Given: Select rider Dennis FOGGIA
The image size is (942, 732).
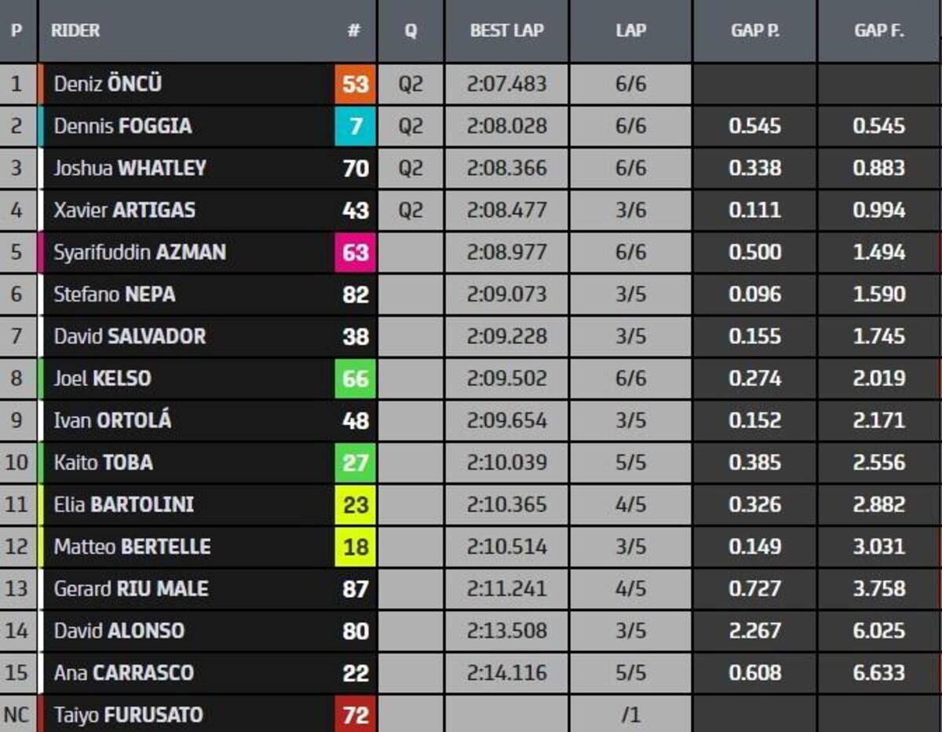Looking at the screenshot, I should click(122, 126).
